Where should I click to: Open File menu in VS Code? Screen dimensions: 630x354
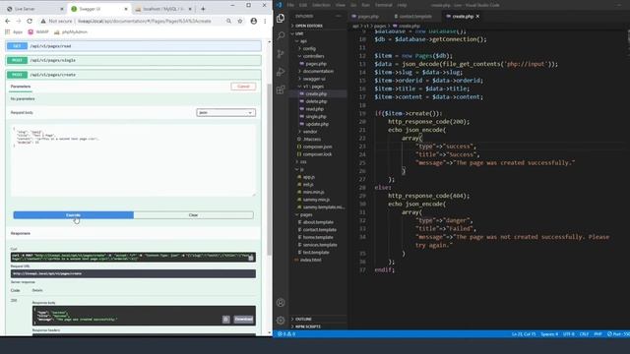[290, 5]
